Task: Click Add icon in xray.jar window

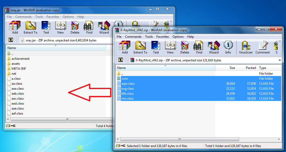Action: click(15, 27)
